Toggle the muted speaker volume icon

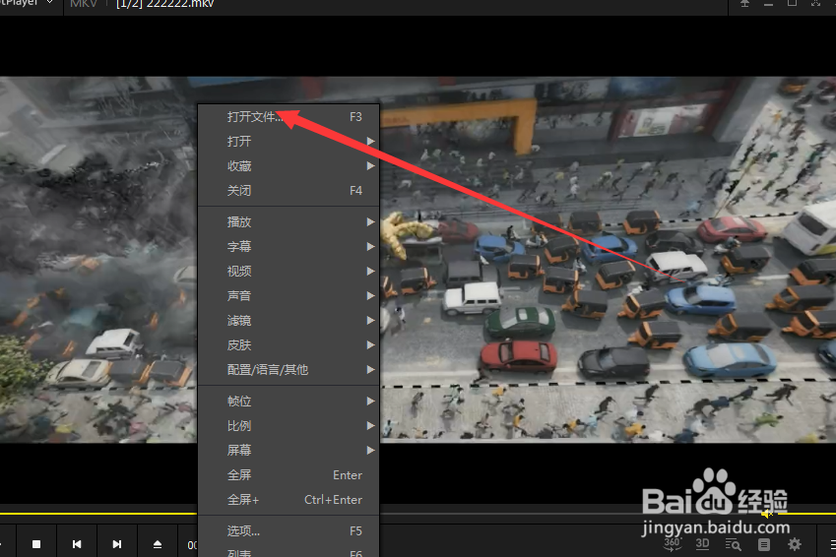tap(767, 514)
